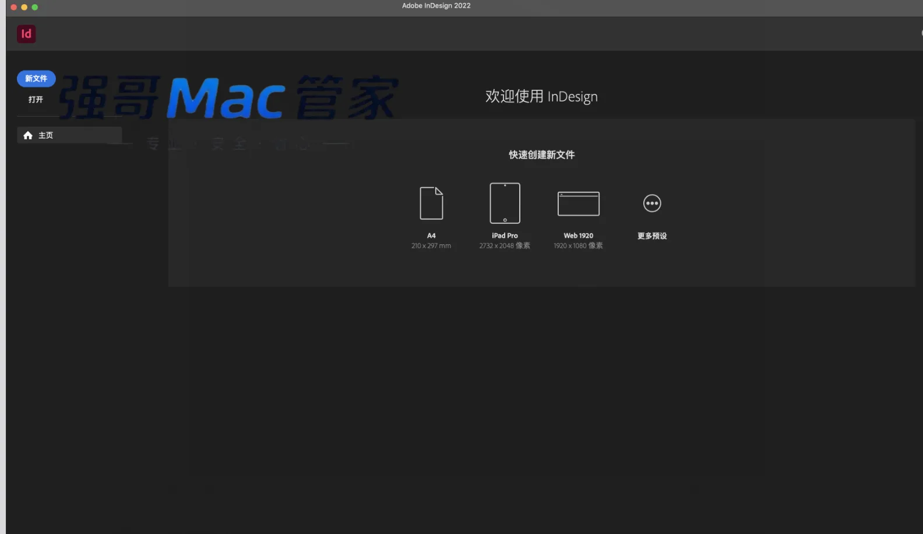Click the 更多预设 label
The width and height of the screenshot is (923, 534).
(x=652, y=236)
